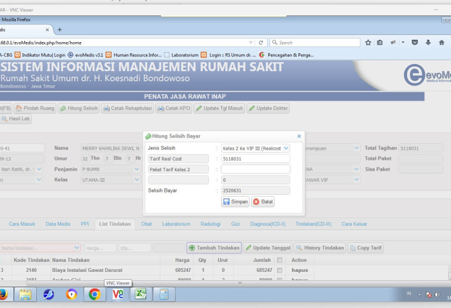Viewport: 451px width, 308px height.
Task: Click hapus link for Biaya Instalasi row
Action: [300, 270]
